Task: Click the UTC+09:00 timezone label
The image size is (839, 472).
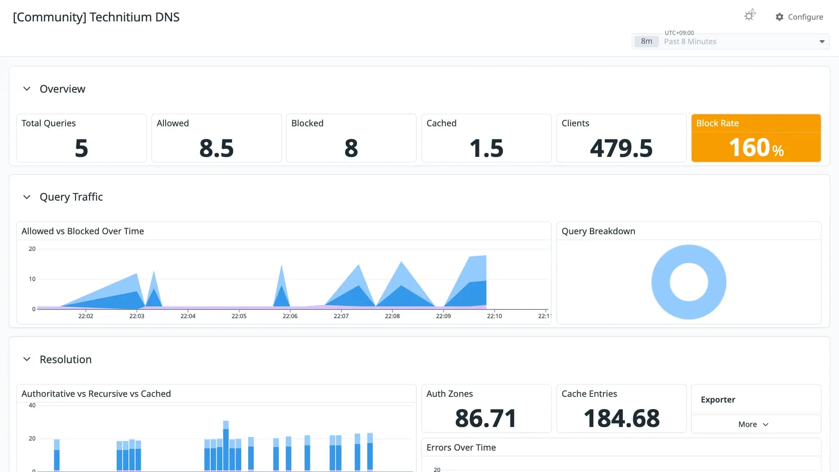Action: (x=679, y=33)
